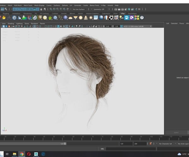189x157 pixels.
Task: Expand the arrow left of No Live Surface
Action: [x=71, y=9]
